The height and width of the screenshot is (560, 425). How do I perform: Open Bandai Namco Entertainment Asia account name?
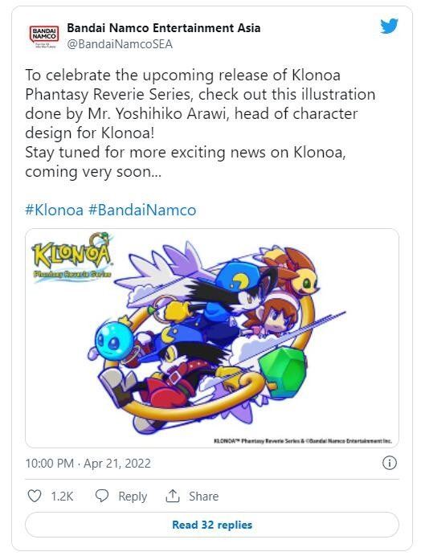(x=164, y=28)
